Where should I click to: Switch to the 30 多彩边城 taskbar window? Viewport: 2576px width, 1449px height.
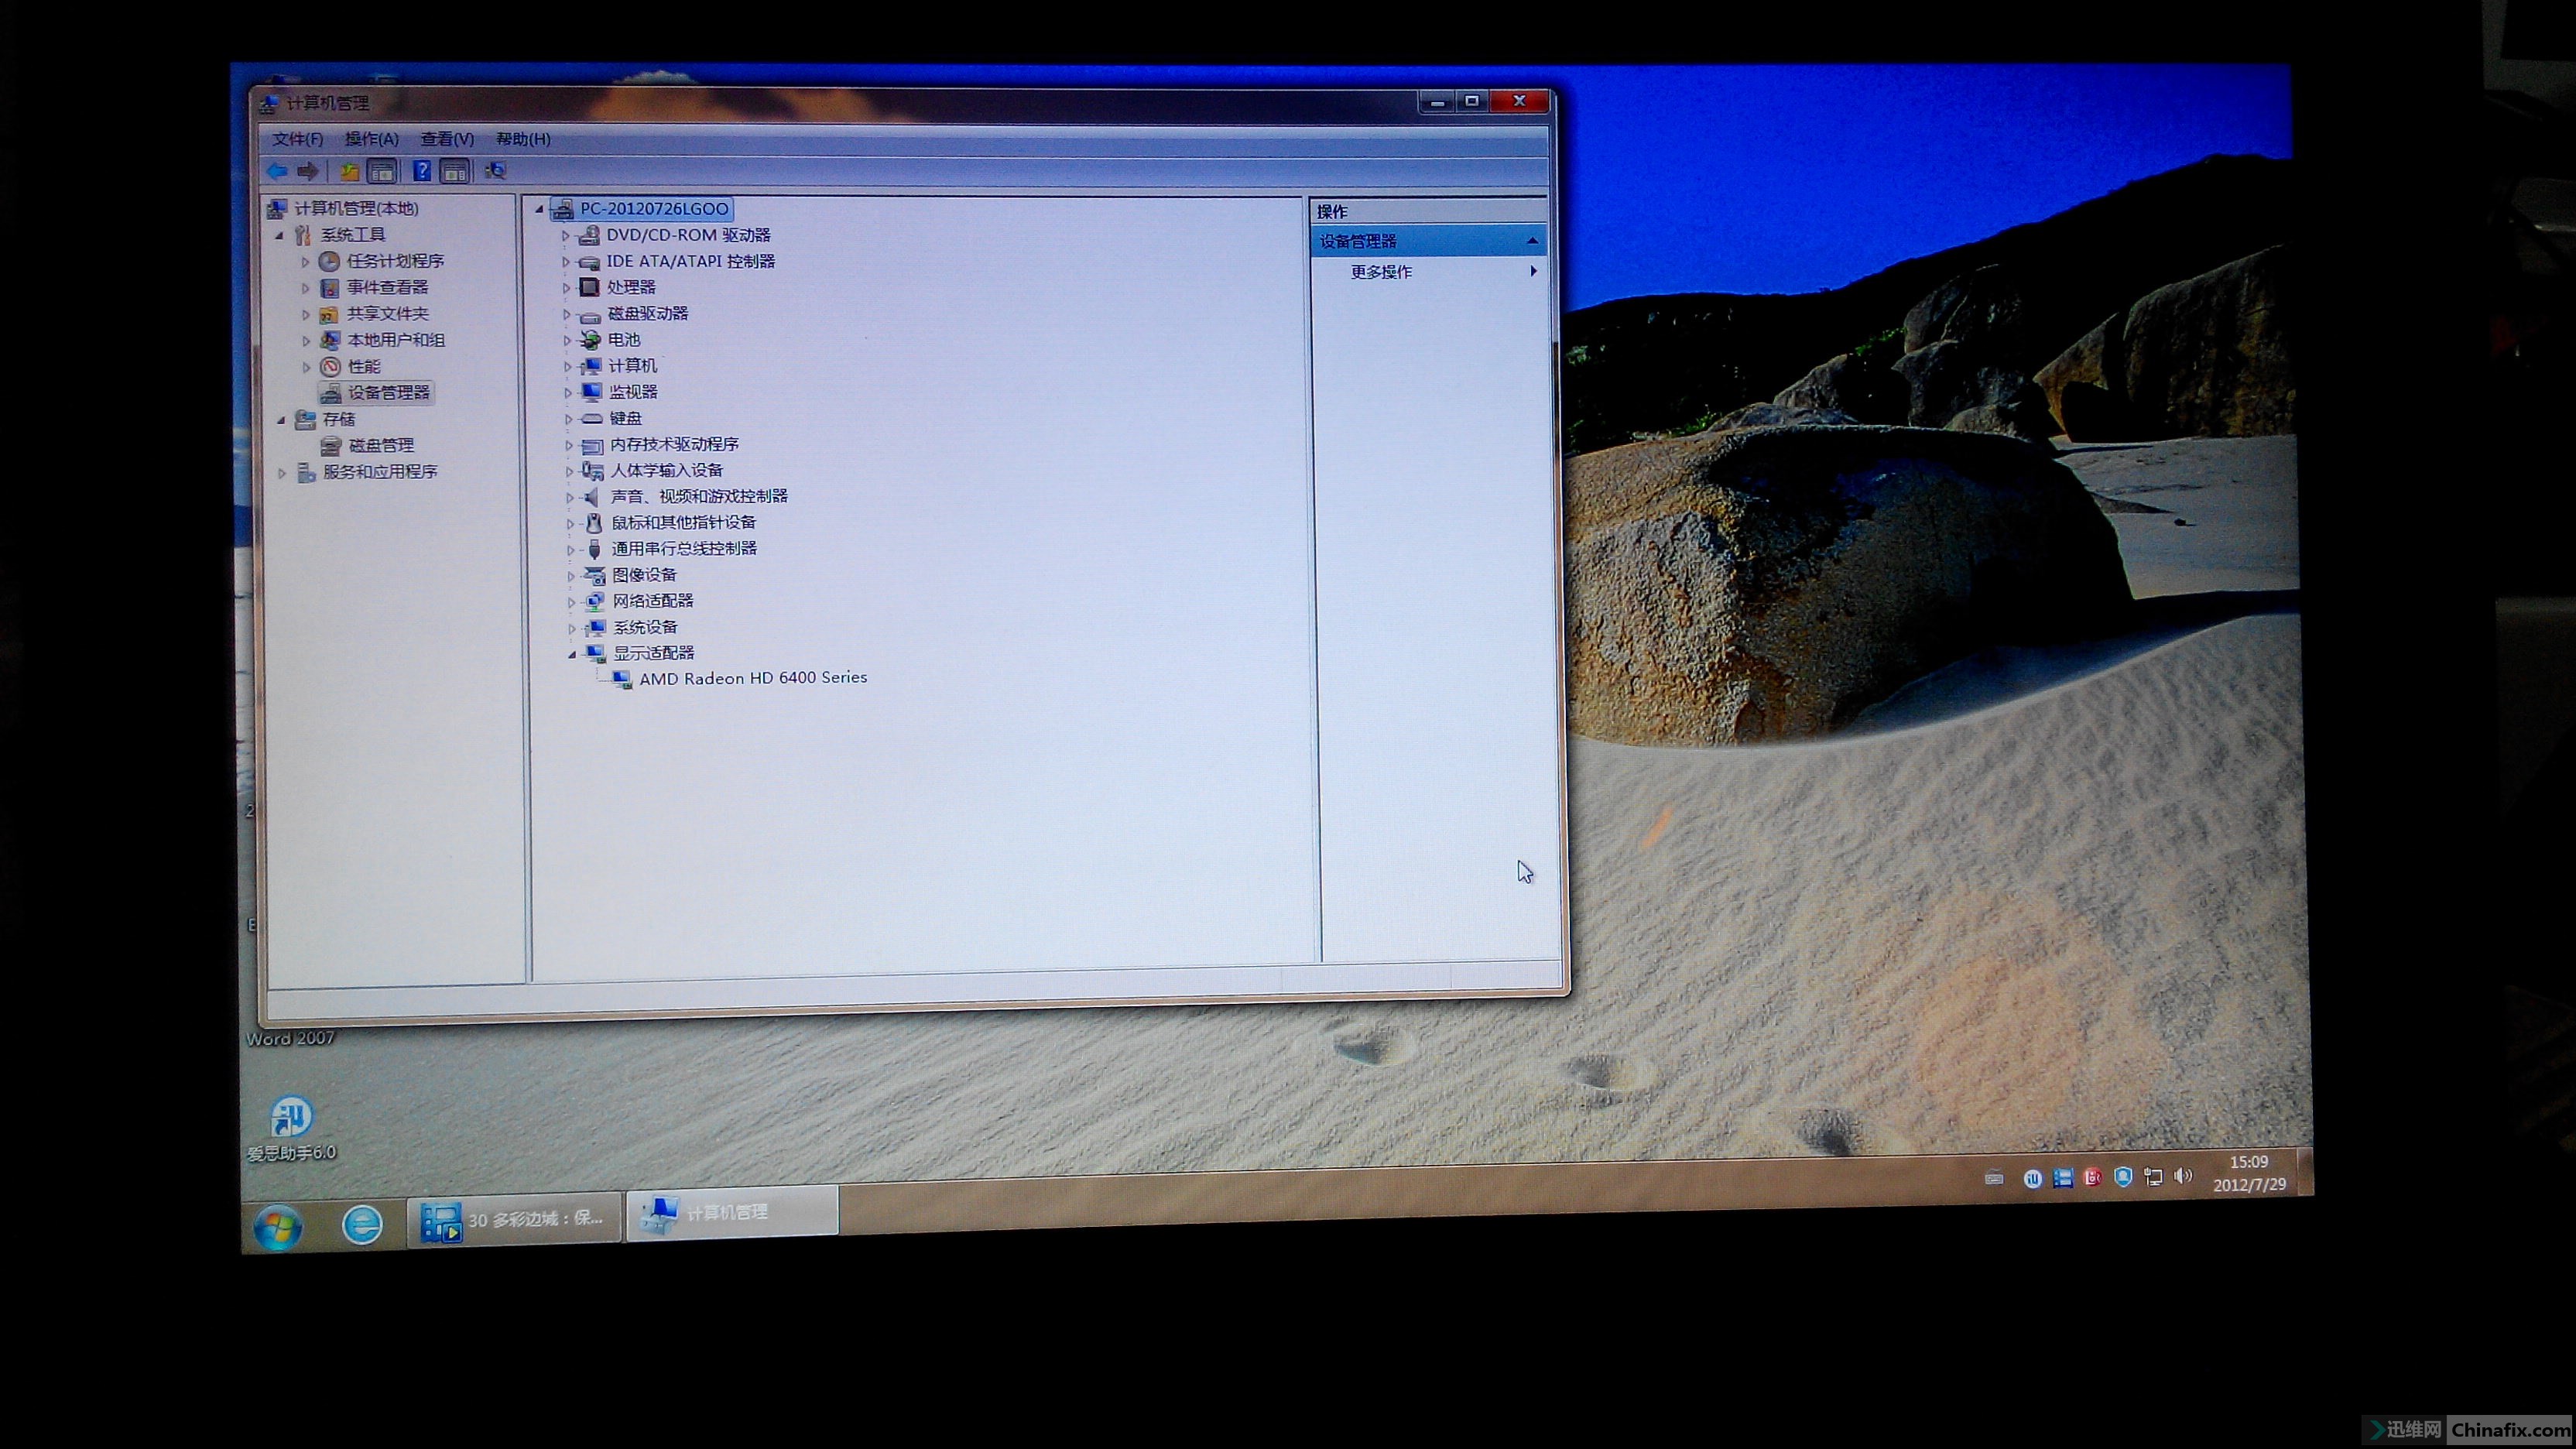pyautogui.click(x=515, y=1220)
